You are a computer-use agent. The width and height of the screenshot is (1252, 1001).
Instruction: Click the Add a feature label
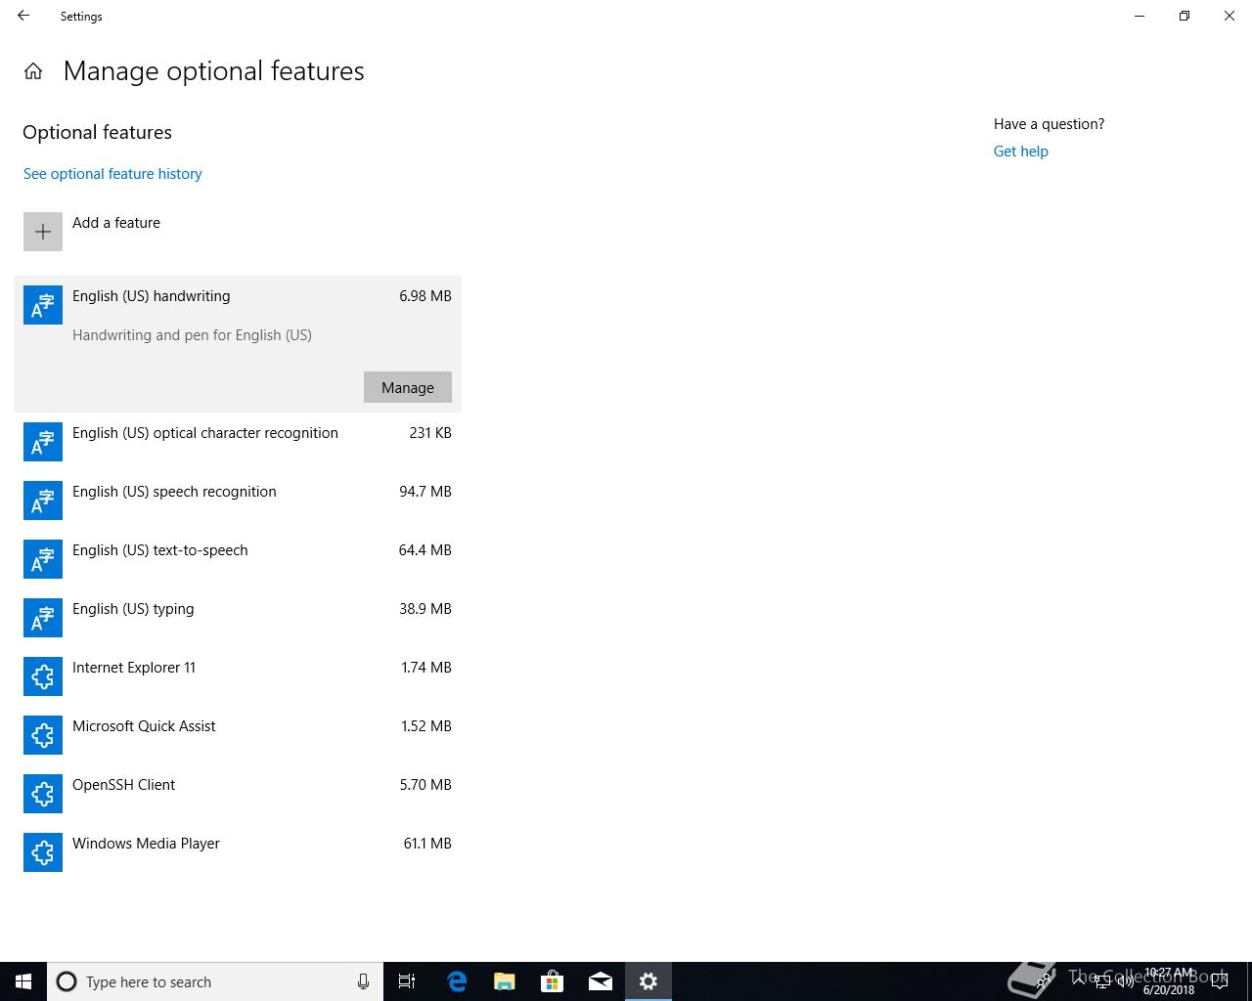click(x=116, y=223)
